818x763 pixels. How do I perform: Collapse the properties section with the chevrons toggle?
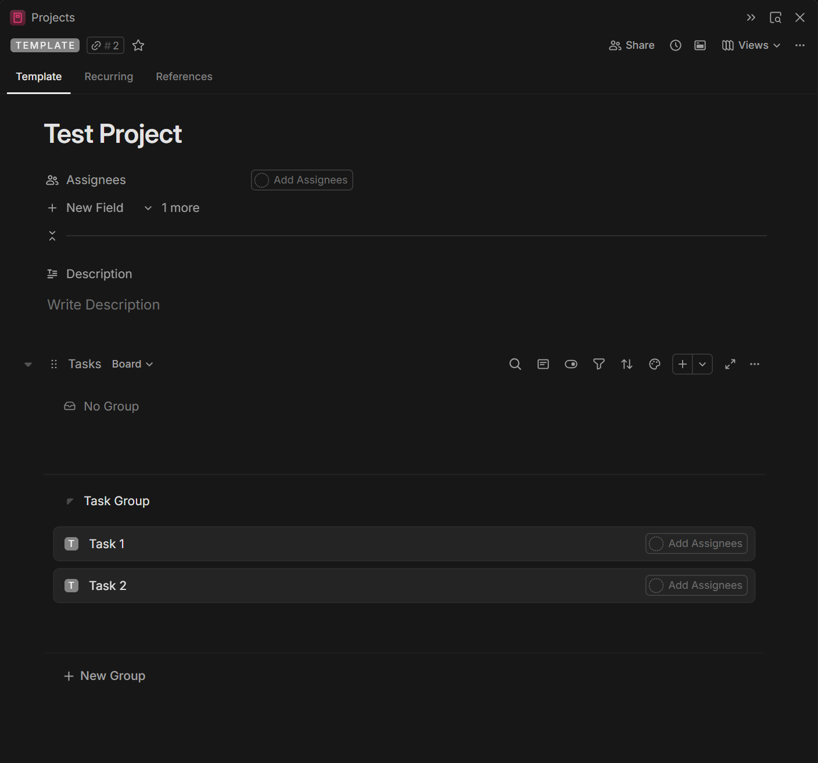52,235
